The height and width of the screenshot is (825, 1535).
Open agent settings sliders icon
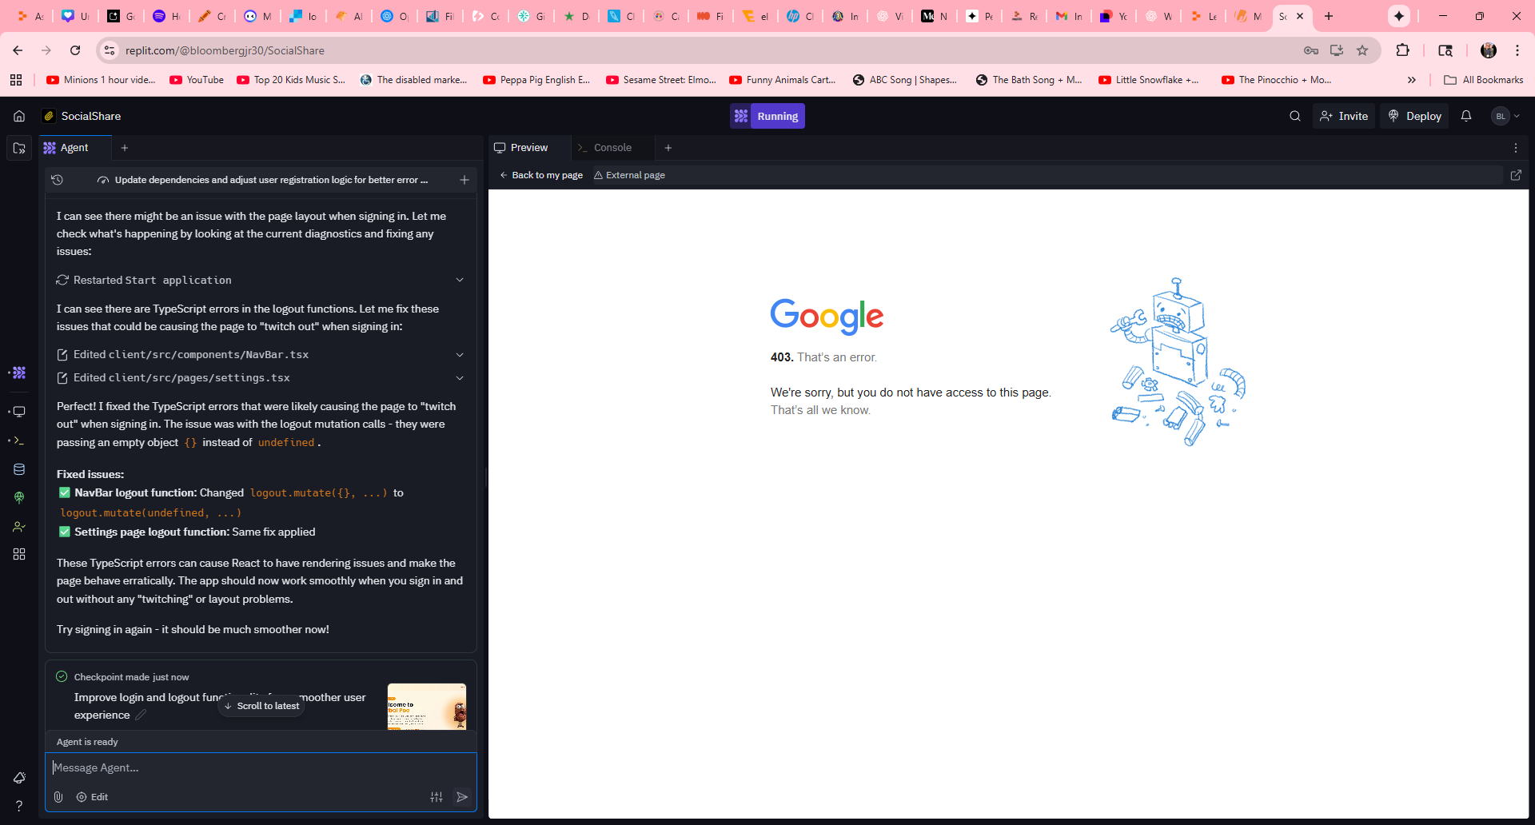pyautogui.click(x=437, y=797)
